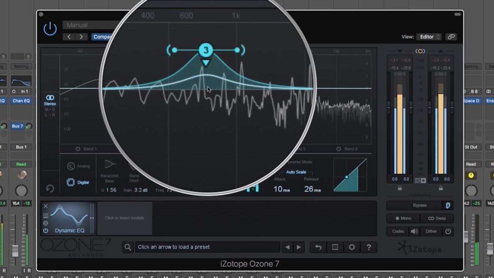494x278 pixels.
Task: Click the Q value 1.56
Action: click(x=111, y=190)
